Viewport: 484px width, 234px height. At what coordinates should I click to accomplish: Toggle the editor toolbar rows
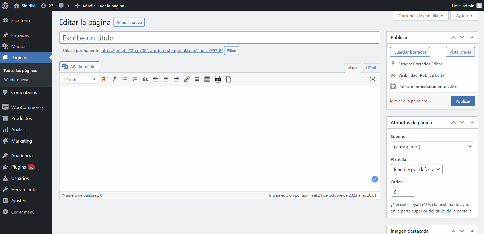207,79
